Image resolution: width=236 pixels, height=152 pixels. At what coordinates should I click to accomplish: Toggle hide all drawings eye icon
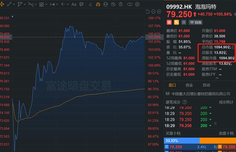coord(113,4)
